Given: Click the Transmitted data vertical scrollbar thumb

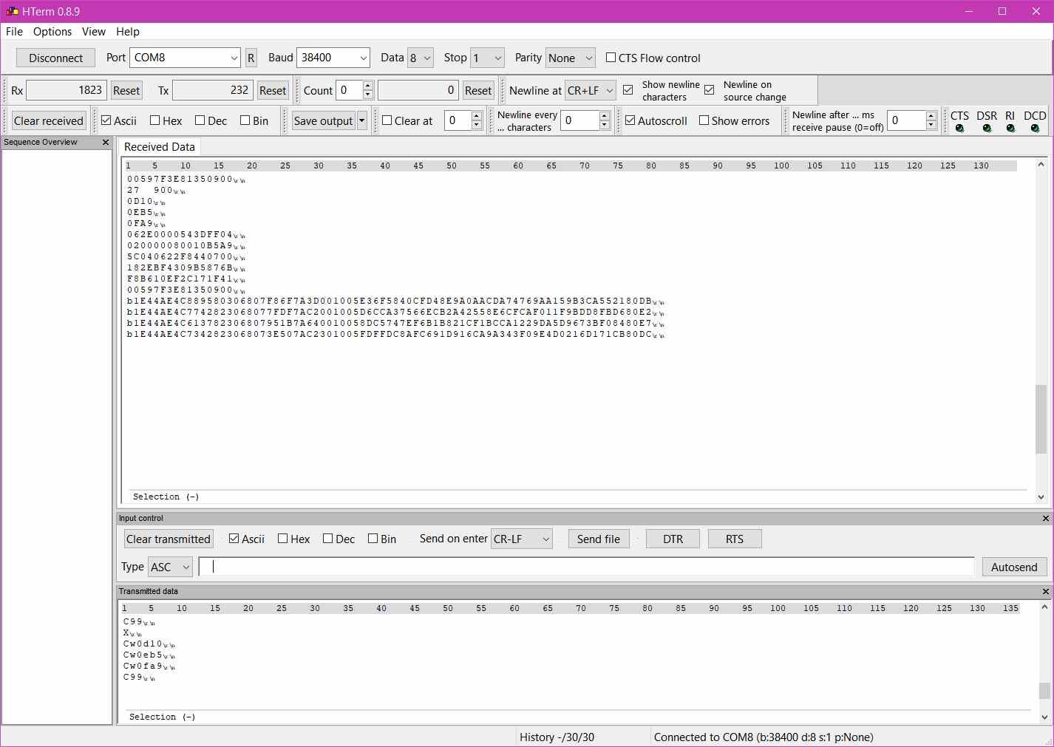Looking at the screenshot, I should tap(1044, 691).
